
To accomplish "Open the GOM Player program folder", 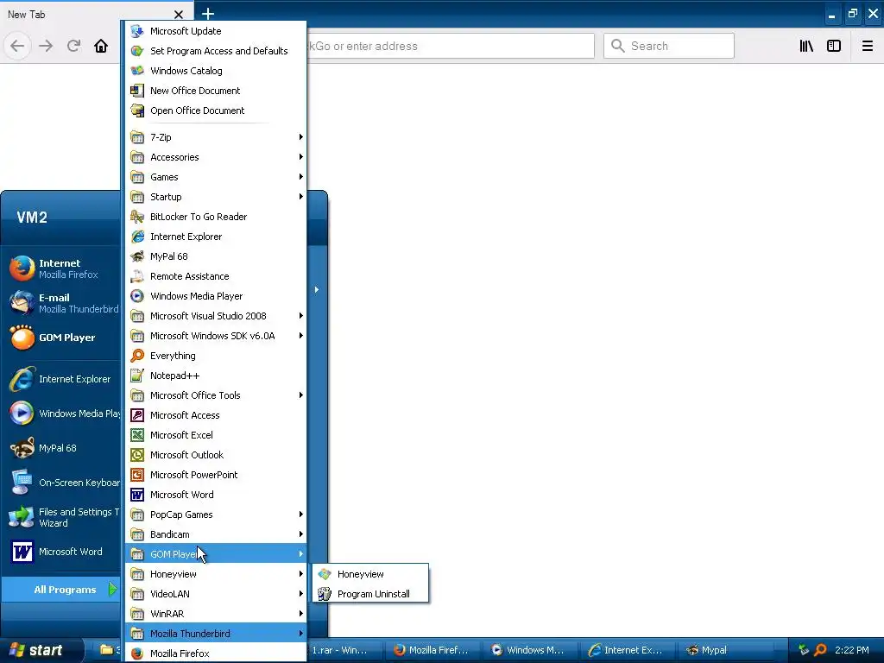I will point(215,554).
